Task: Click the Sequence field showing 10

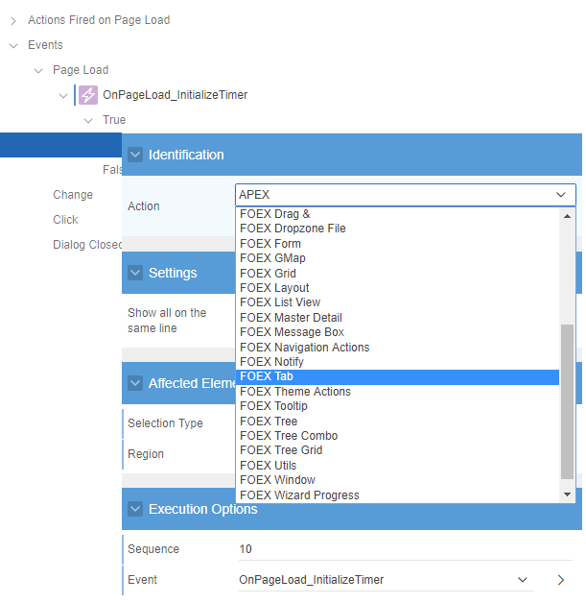Action: [406, 549]
